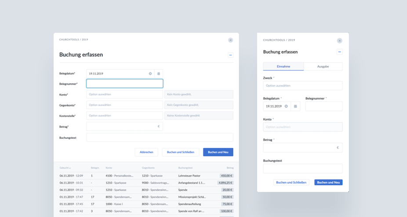Focus the Belegnummer input in left dialog
This screenshot has width=407, height=217.
point(124,84)
